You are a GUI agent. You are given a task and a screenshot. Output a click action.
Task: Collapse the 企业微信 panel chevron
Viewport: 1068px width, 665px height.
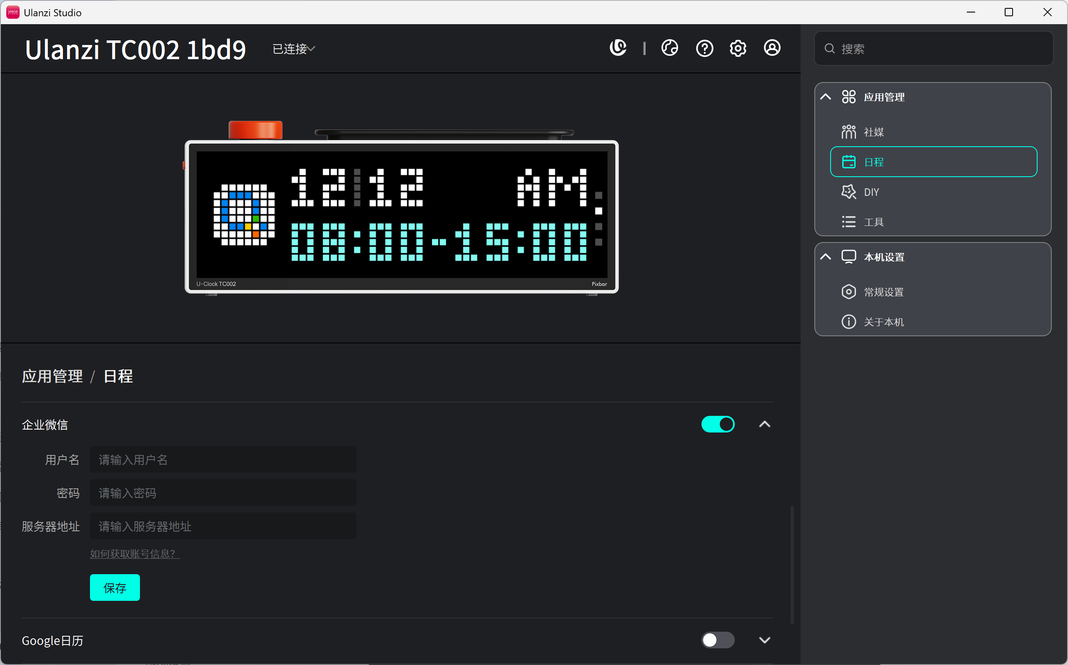click(x=765, y=425)
